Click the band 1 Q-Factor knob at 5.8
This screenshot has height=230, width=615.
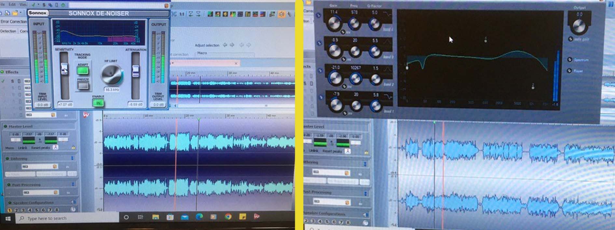376,106
